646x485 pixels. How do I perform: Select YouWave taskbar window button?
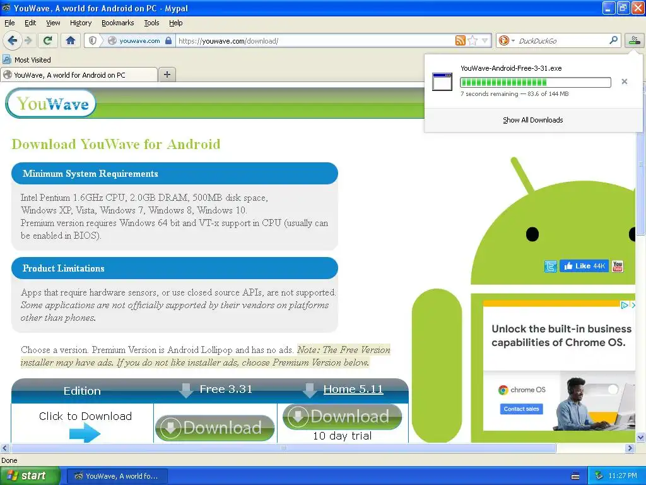[117, 476]
